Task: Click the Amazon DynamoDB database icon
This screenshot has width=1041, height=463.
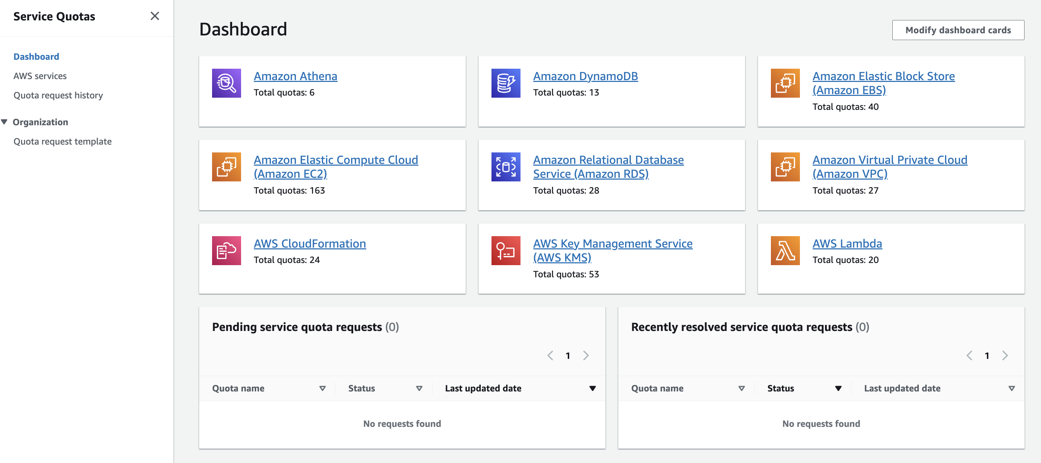Action: coord(505,83)
